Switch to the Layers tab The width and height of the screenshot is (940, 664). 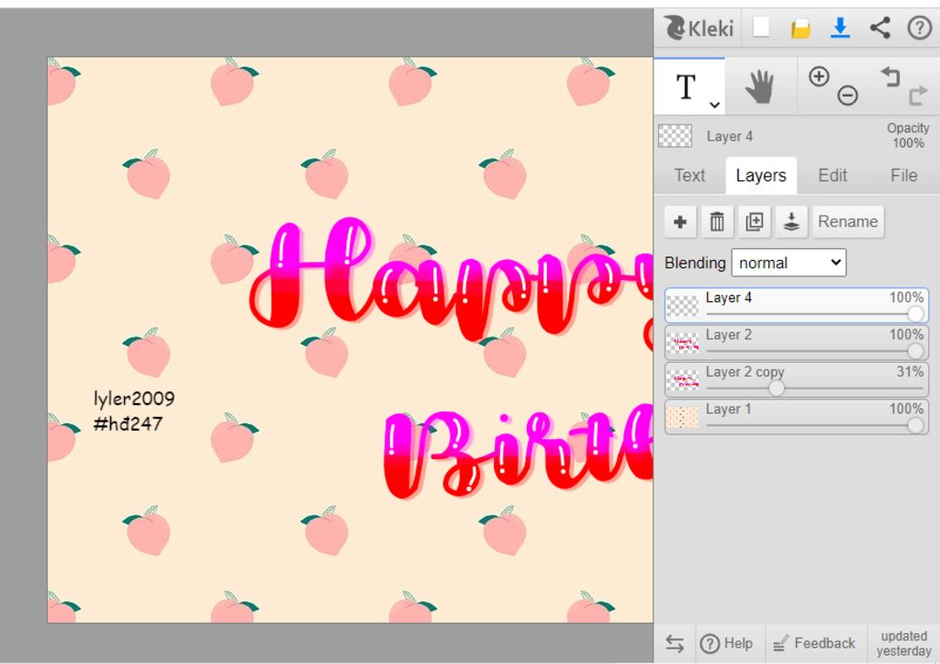761,175
